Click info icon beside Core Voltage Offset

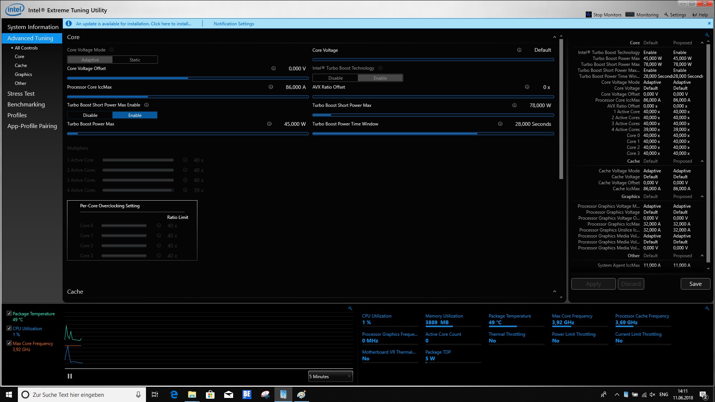click(x=273, y=68)
